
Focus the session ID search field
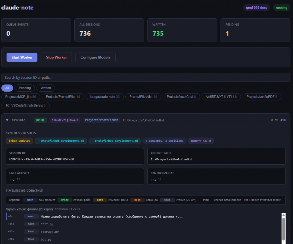click(146, 77)
